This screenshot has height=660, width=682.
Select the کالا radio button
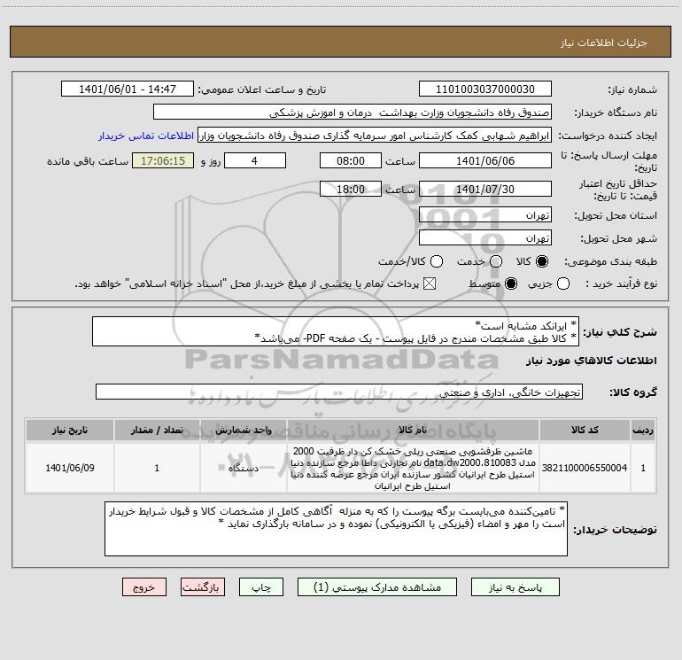[542, 261]
